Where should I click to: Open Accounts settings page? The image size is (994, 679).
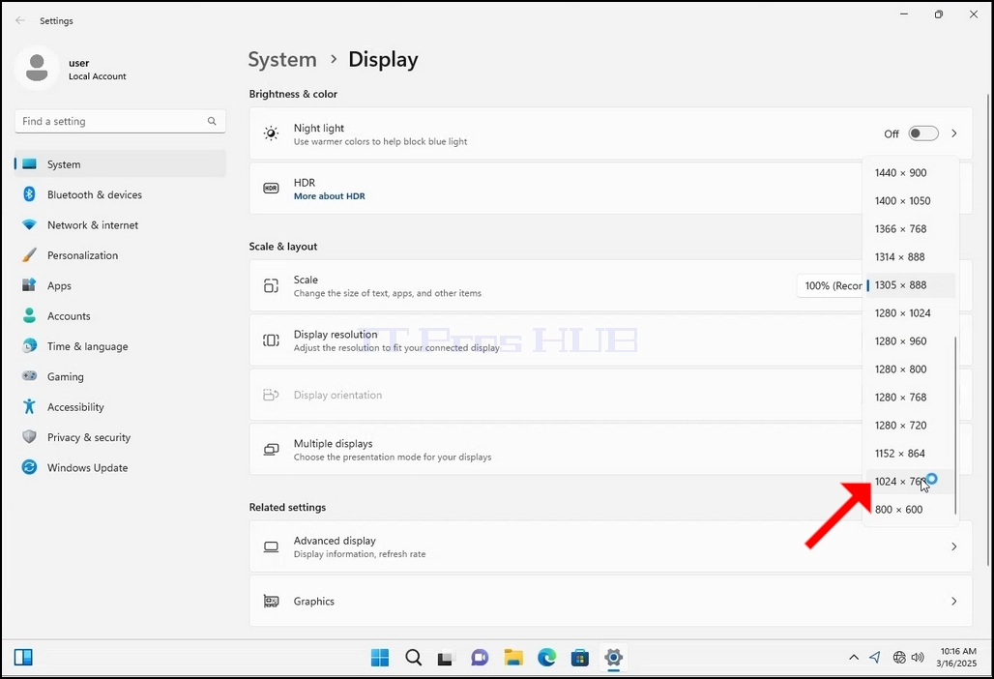120,316
